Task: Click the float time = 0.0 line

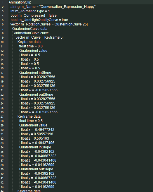Action: [x=31, y=46]
